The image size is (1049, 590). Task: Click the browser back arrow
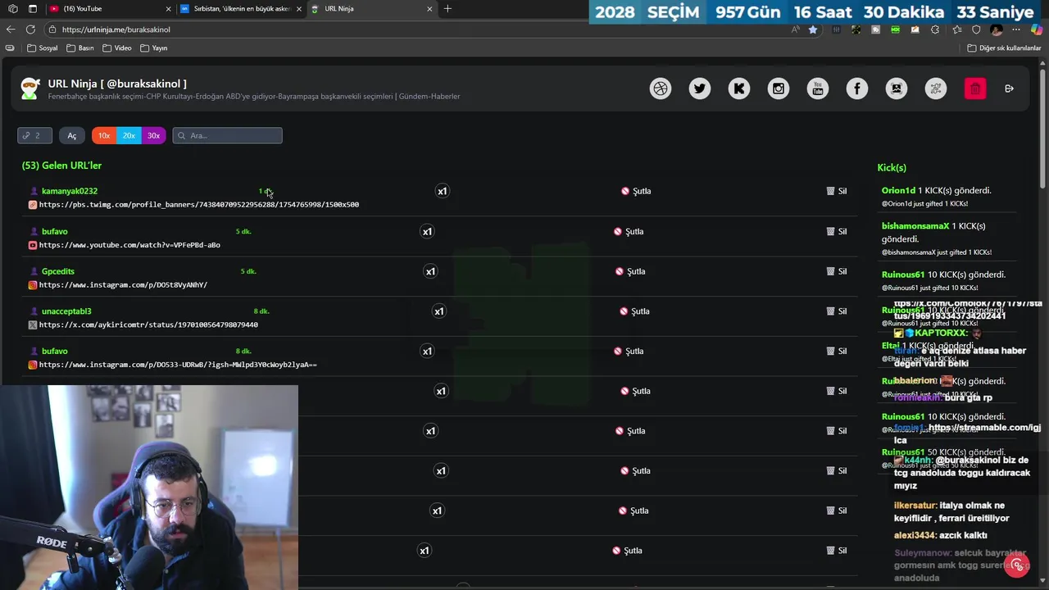[x=11, y=29]
